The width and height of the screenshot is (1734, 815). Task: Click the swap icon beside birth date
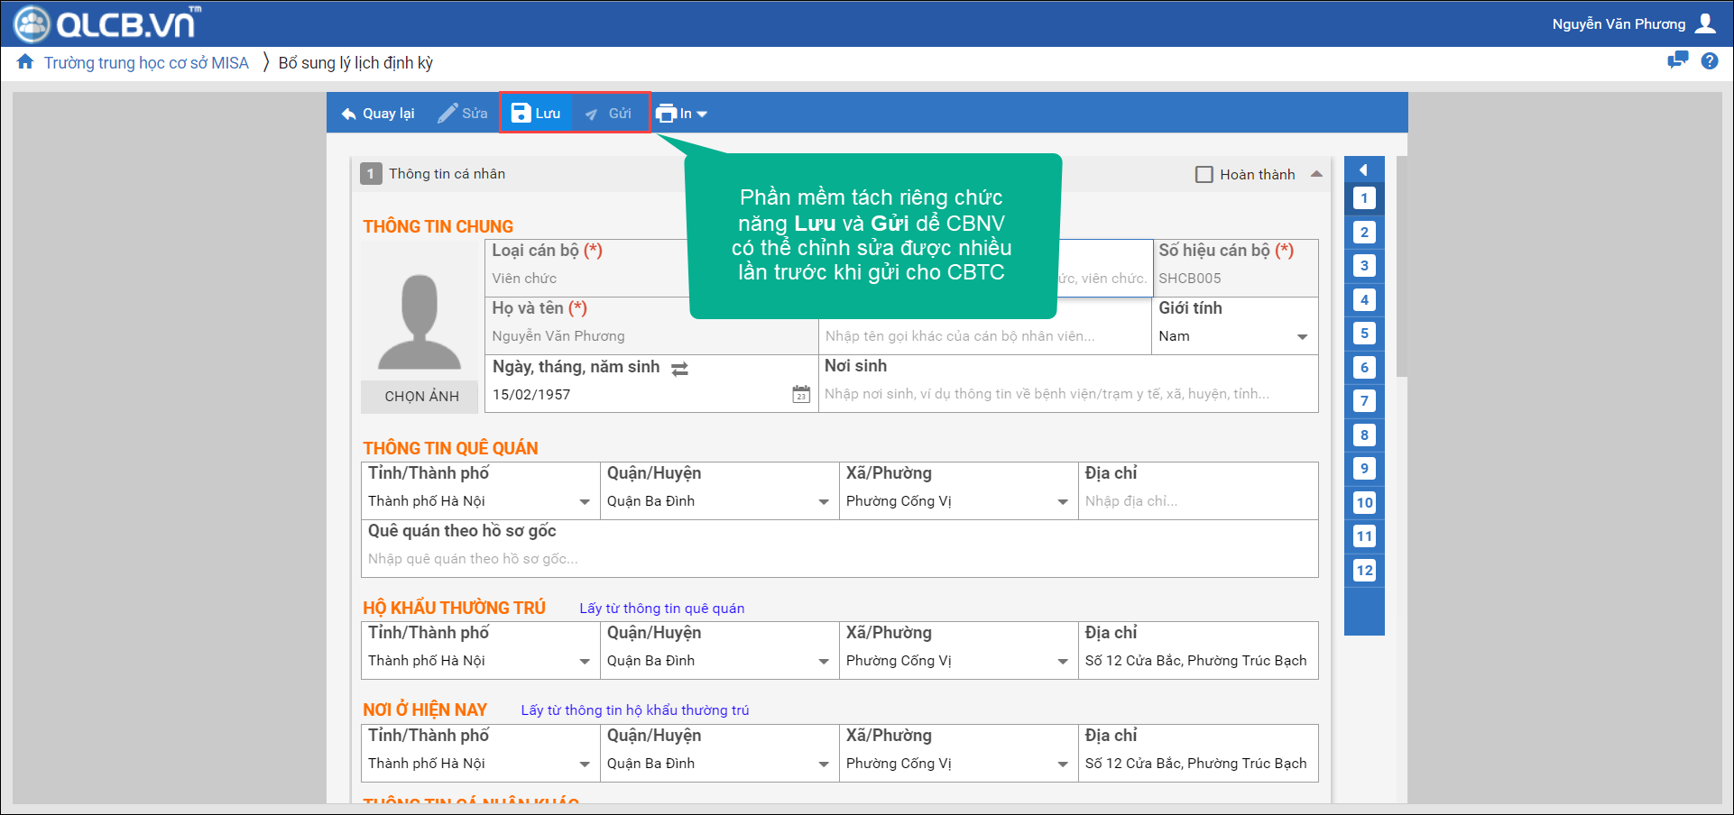pyautogui.click(x=679, y=369)
